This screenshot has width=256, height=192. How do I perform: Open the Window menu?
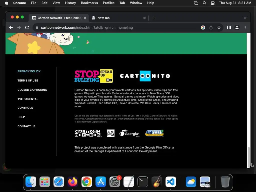[x=136, y=3]
